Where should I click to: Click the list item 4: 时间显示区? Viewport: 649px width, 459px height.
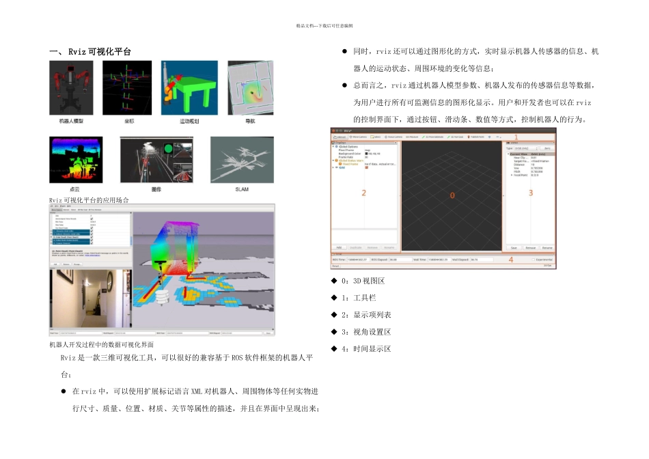point(366,348)
